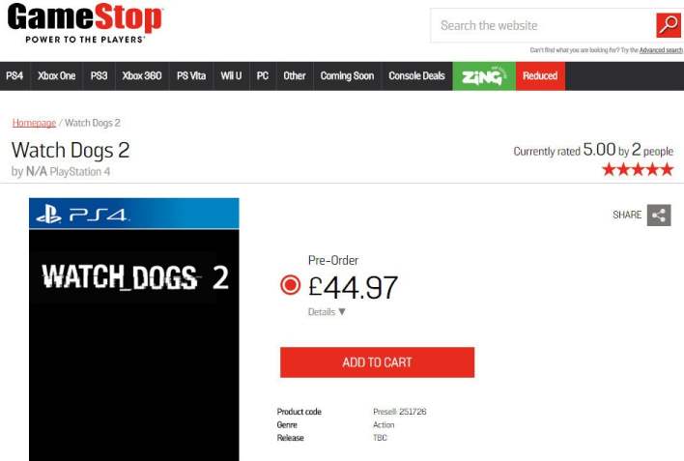This screenshot has height=461, width=684.
Task: Open the Reduced red tab
Action: tap(540, 76)
